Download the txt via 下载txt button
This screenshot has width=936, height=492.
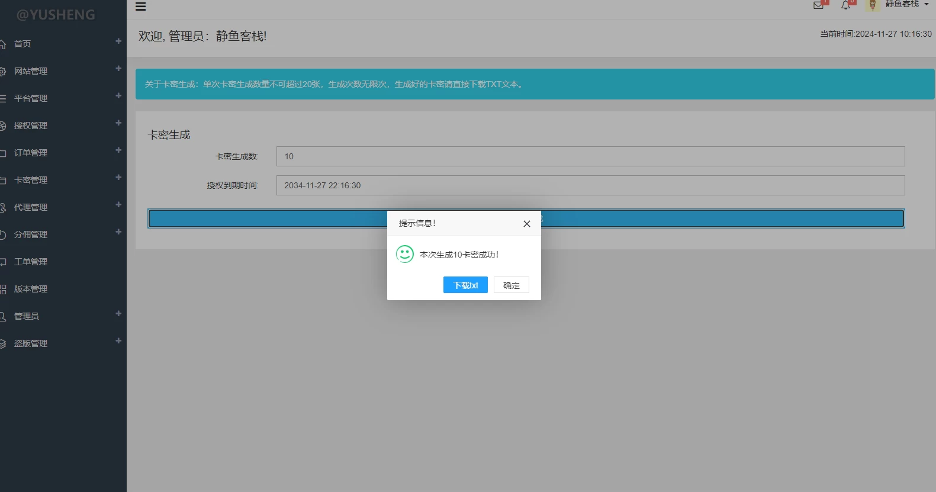[x=465, y=285]
